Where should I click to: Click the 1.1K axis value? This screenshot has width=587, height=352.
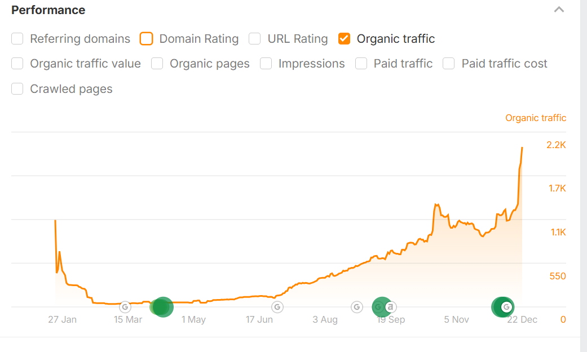click(558, 232)
